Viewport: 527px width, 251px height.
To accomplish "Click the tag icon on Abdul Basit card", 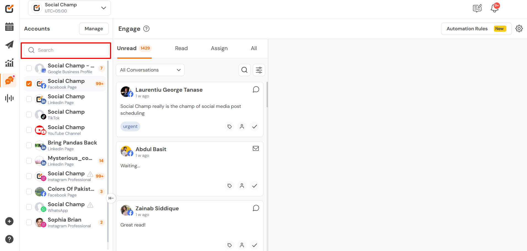I will tap(230, 186).
